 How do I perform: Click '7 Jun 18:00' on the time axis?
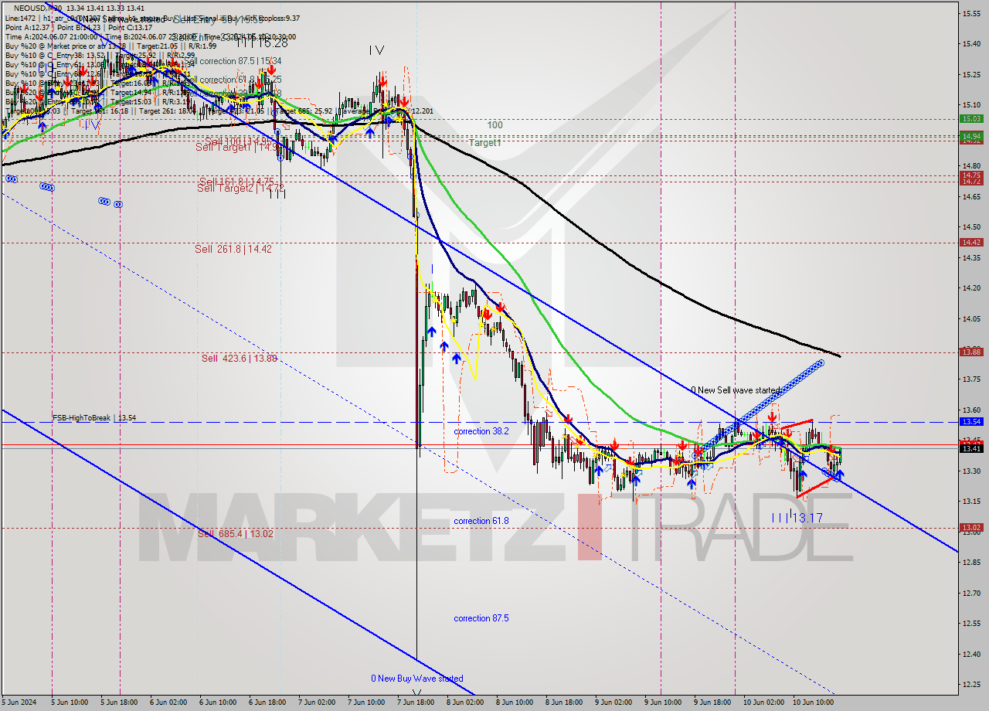(x=415, y=702)
